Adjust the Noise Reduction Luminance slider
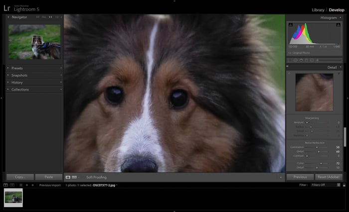349x212 pixels. click(x=317, y=147)
